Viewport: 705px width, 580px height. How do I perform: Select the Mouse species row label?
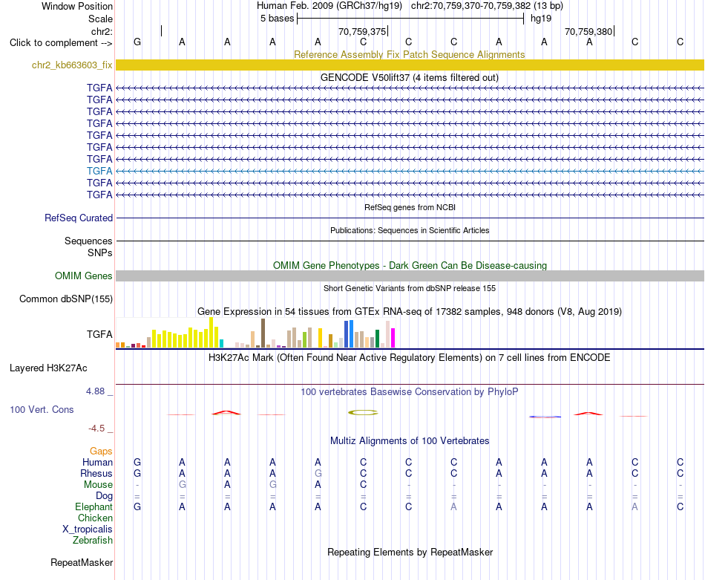click(x=98, y=485)
